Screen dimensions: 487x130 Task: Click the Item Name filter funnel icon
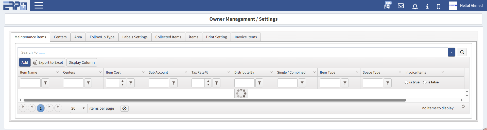click(x=45, y=83)
